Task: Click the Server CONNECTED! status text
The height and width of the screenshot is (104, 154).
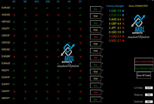Action: coord(138,6)
